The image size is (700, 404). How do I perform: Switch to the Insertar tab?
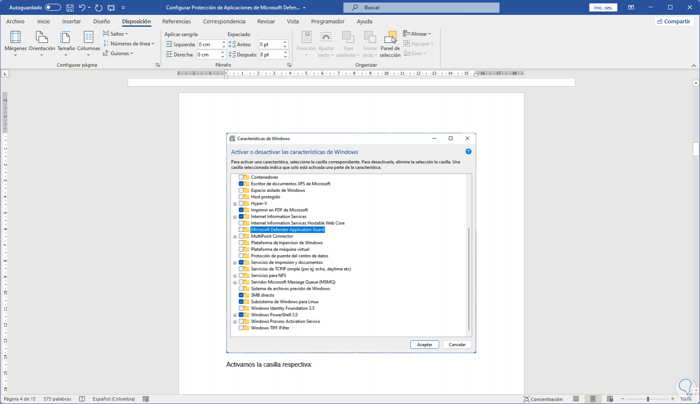[71, 21]
